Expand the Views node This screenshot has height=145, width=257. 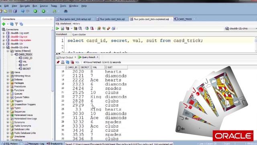pyautogui.click(x=8, y=72)
